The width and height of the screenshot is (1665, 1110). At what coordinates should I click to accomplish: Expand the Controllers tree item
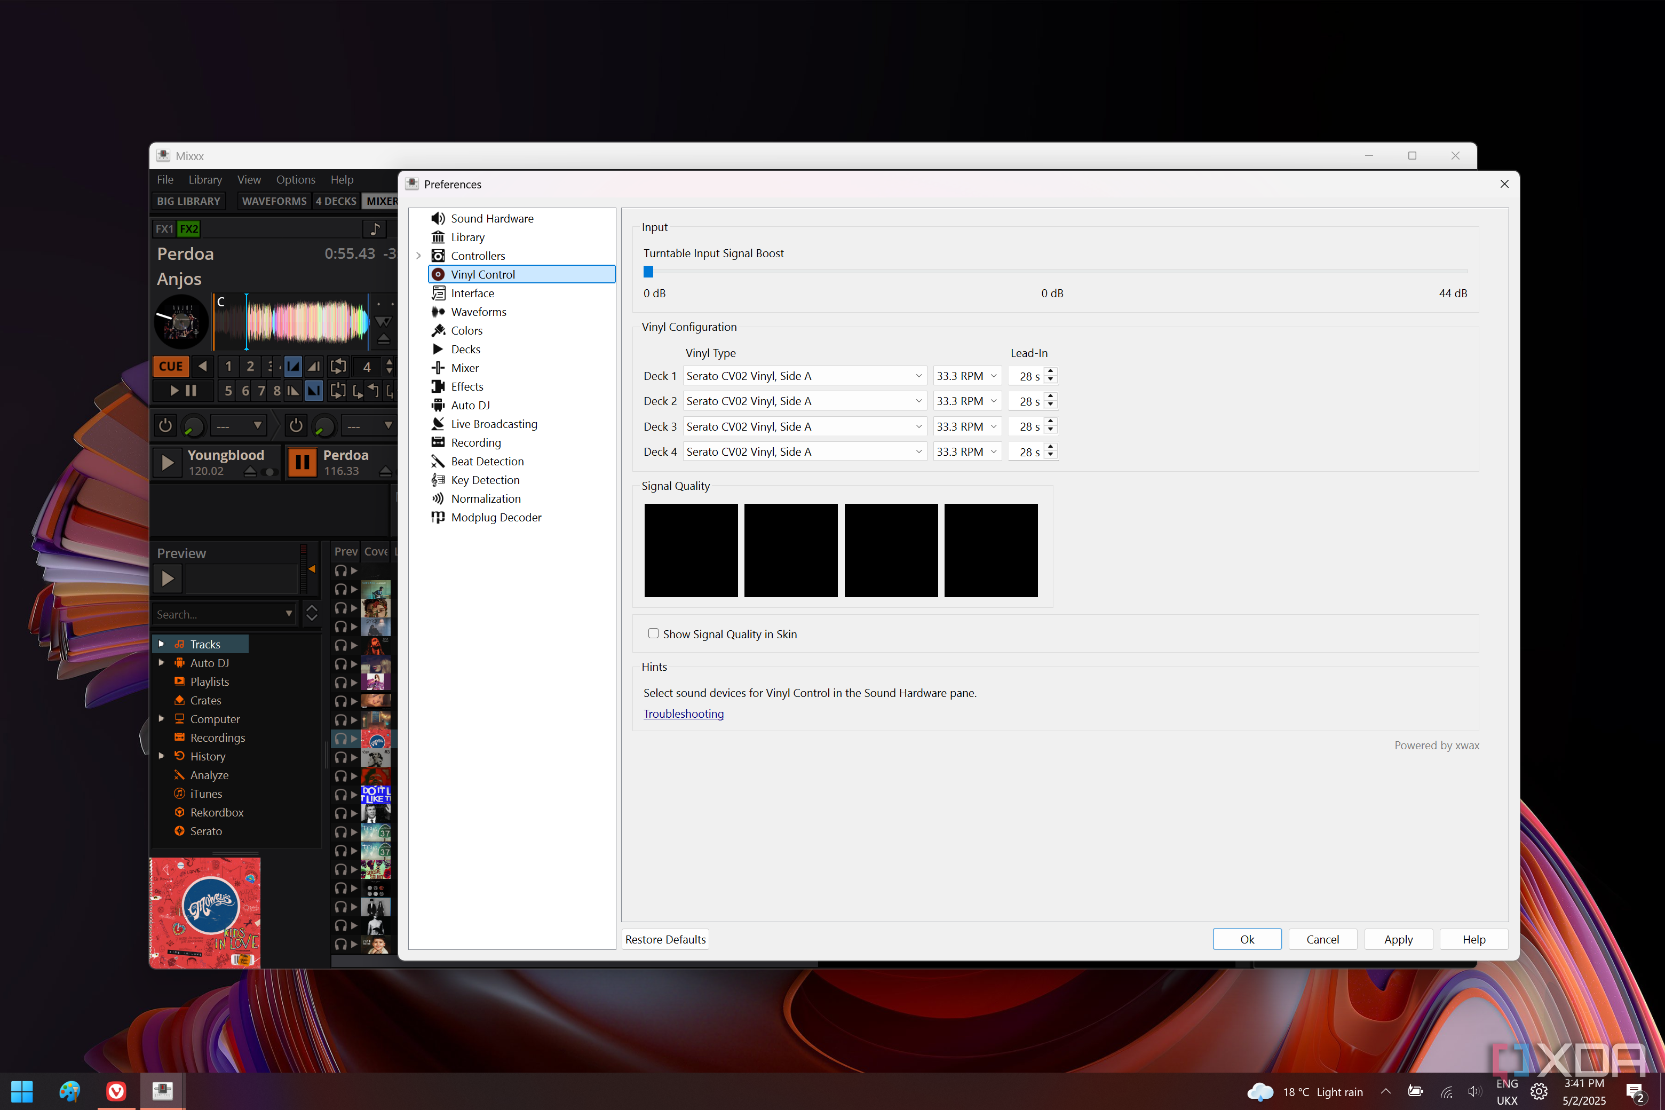[418, 256]
